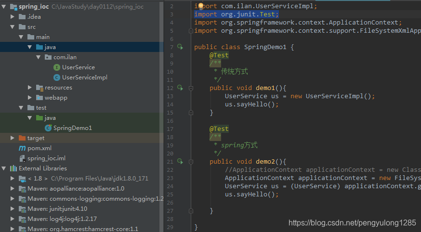Expand the JDK 1.8 library arrow
421x232 pixels.
[x=13, y=179]
